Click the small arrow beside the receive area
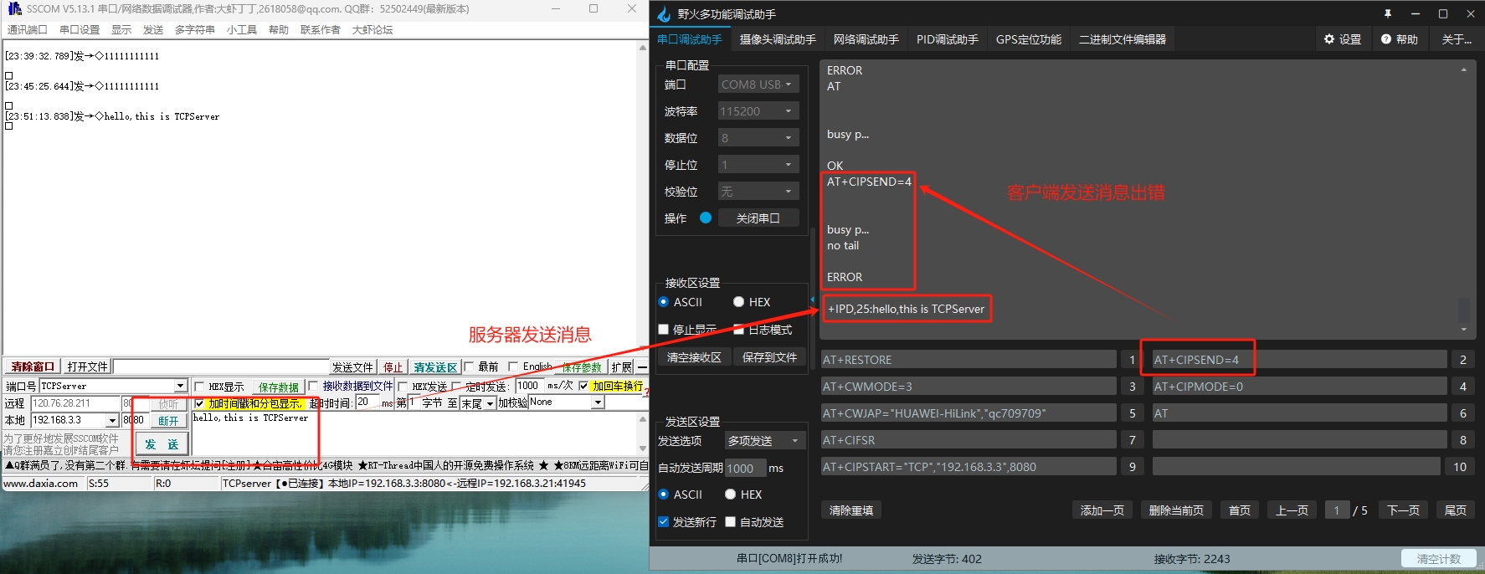Image resolution: width=1485 pixels, height=574 pixels. [x=812, y=300]
